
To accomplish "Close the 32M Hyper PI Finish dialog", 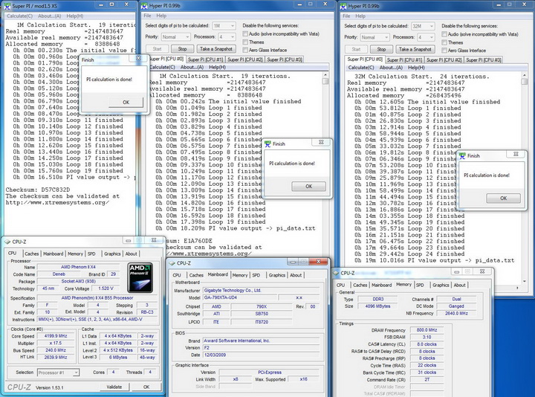I will click(516, 155).
